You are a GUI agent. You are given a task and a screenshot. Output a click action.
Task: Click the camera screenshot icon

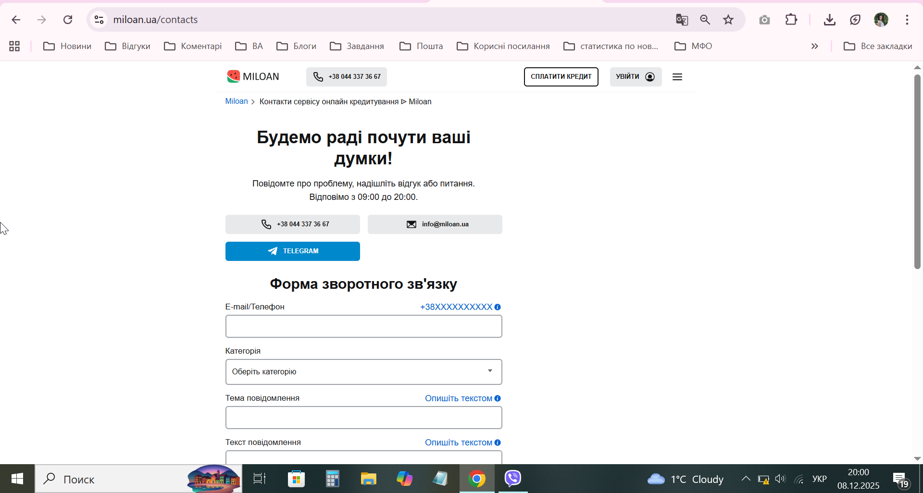764,20
